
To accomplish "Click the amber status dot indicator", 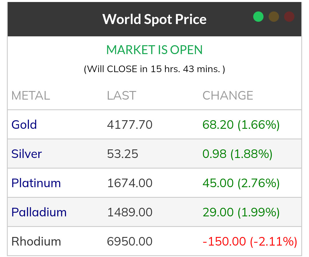I will (x=274, y=17).
